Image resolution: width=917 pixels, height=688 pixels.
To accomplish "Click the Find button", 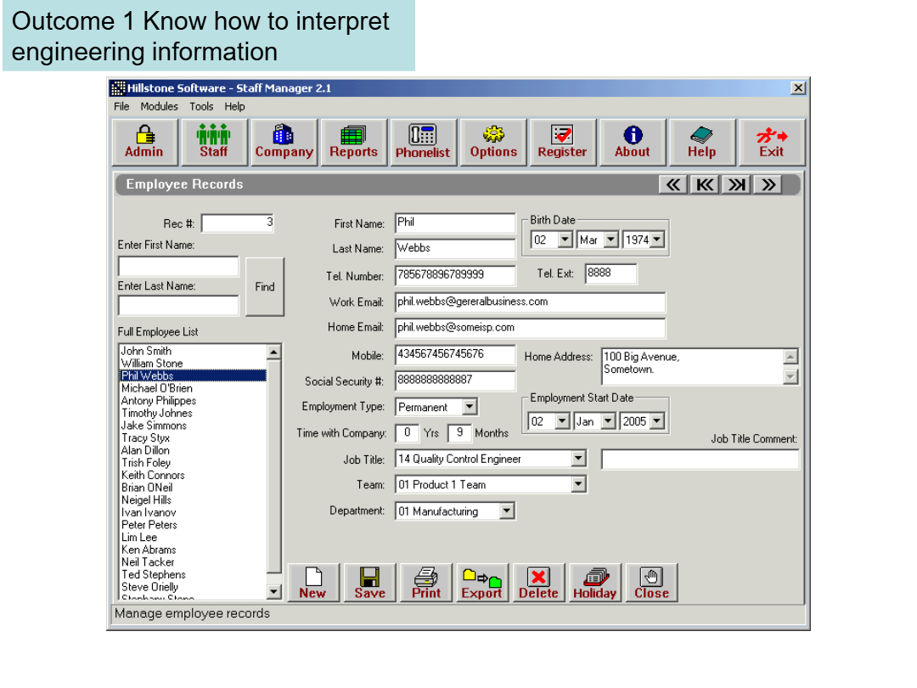I will point(265,287).
